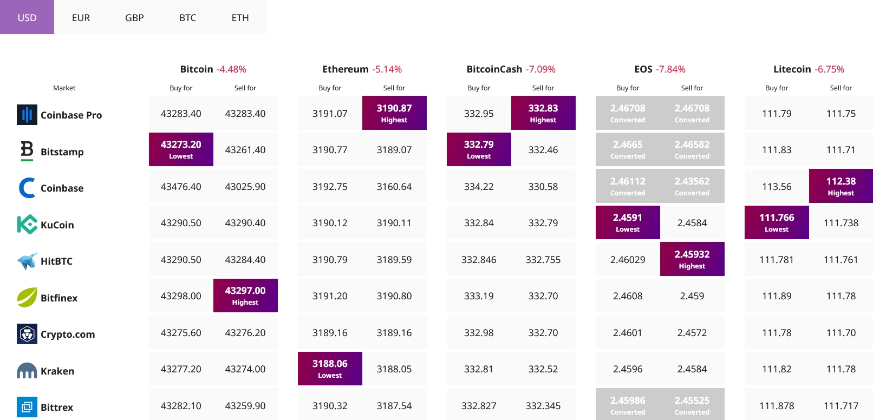Click Coinbase's Bitcoin buy price 43476.40

[x=181, y=187]
